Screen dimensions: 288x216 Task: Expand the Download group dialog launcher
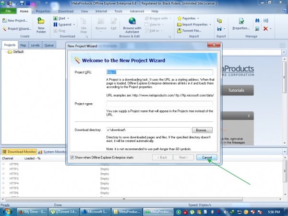point(87,37)
